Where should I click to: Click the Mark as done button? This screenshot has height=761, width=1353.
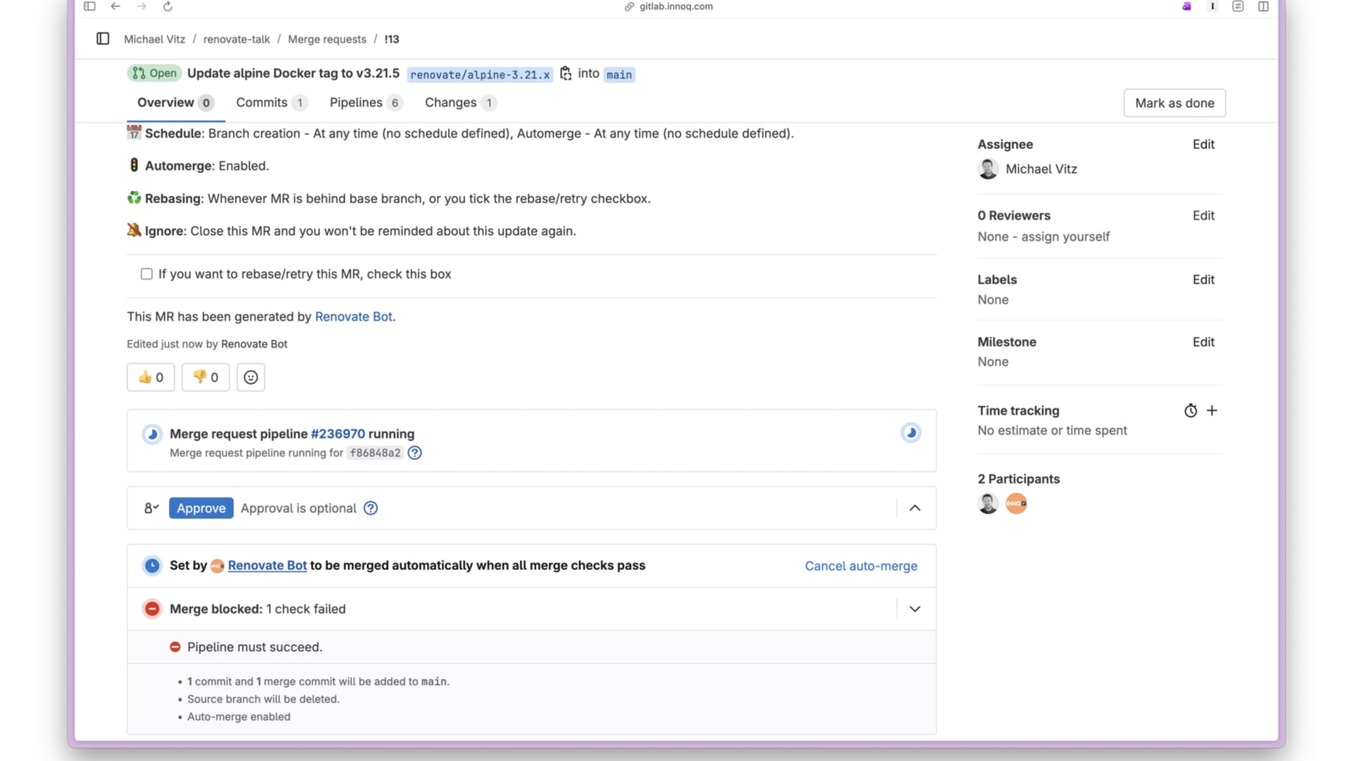(x=1175, y=103)
